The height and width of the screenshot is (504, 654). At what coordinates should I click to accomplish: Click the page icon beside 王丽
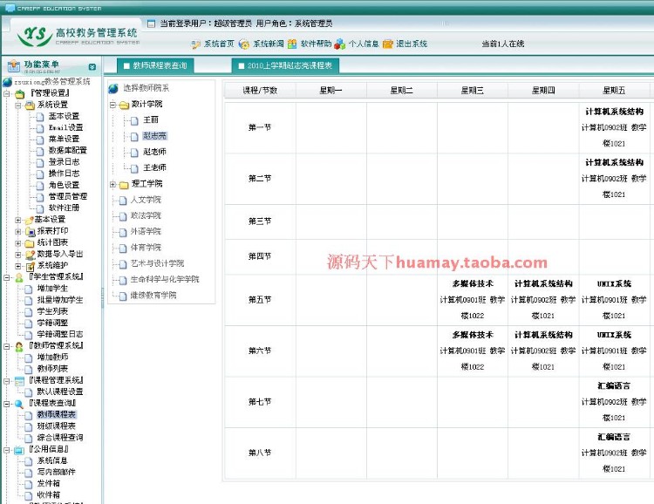tap(134, 121)
